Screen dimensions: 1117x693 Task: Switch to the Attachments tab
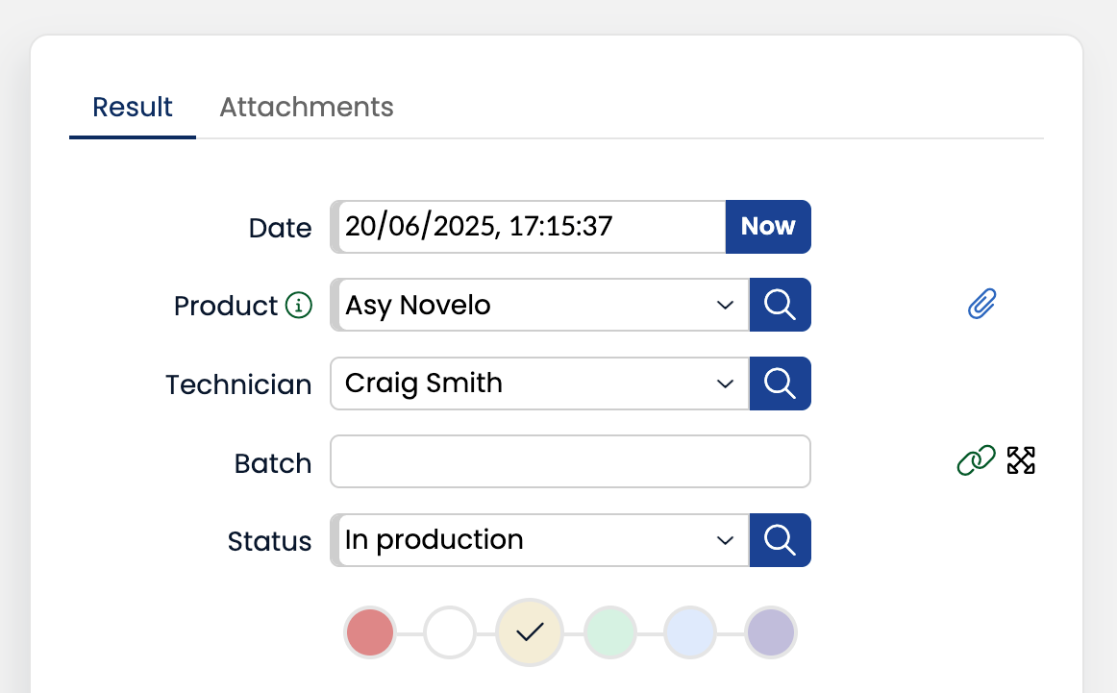[x=307, y=108]
